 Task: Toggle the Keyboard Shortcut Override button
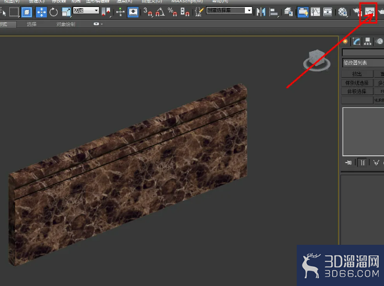tap(133, 12)
